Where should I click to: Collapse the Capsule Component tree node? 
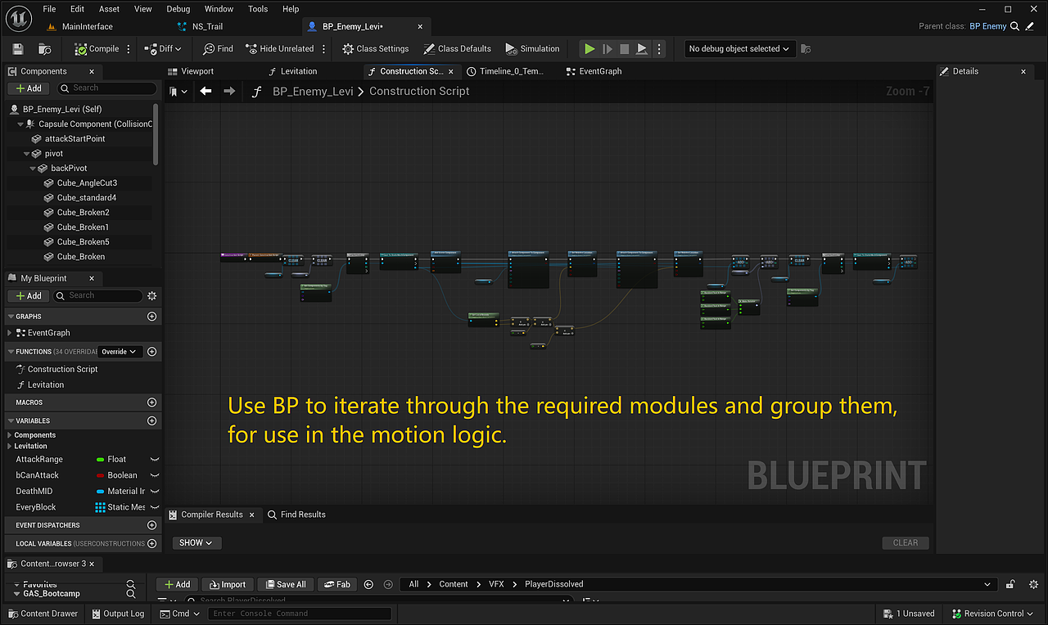click(x=21, y=124)
